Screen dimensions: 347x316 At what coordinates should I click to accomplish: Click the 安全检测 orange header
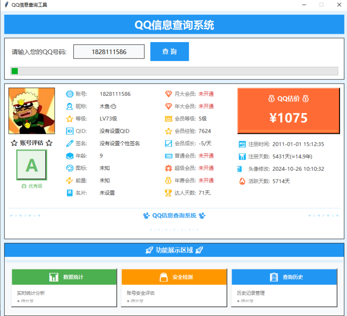(x=174, y=277)
